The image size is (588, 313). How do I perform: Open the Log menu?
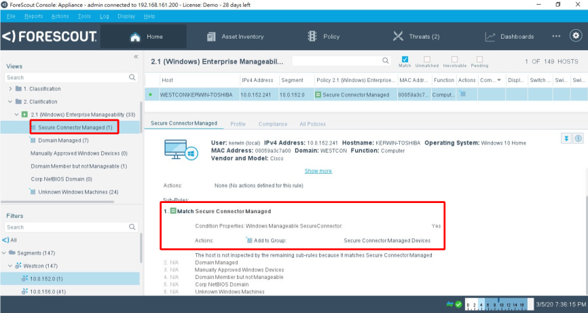(105, 16)
